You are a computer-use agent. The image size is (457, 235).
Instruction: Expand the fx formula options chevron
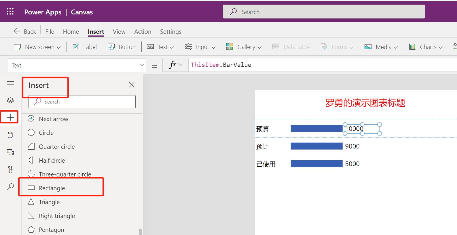[x=180, y=65]
